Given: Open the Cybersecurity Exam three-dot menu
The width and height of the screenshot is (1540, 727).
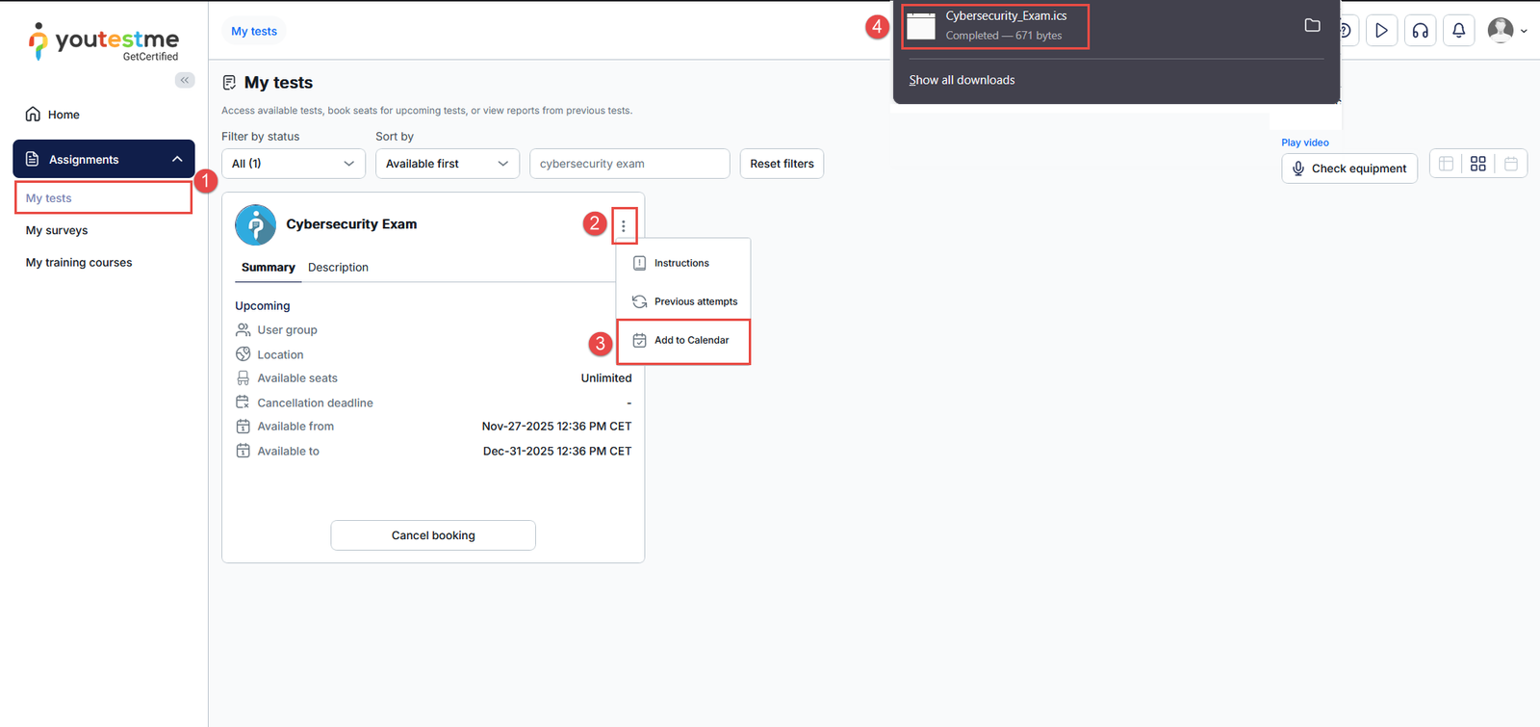Looking at the screenshot, I should point(624,226).
